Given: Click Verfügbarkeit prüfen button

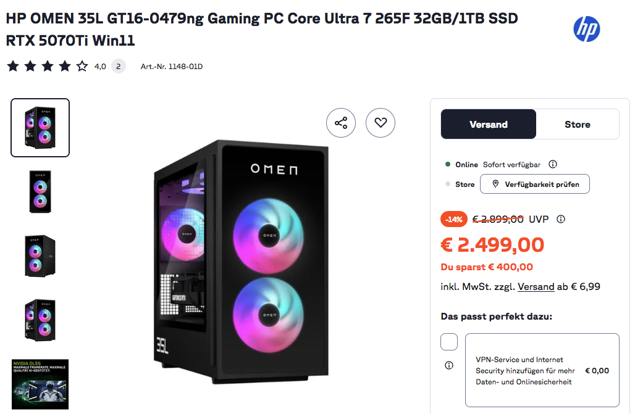Looking at the screenshot, I should coord(534,184).
